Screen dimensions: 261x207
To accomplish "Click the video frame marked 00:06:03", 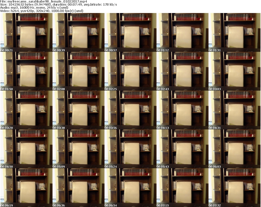I will click(234, 149).
